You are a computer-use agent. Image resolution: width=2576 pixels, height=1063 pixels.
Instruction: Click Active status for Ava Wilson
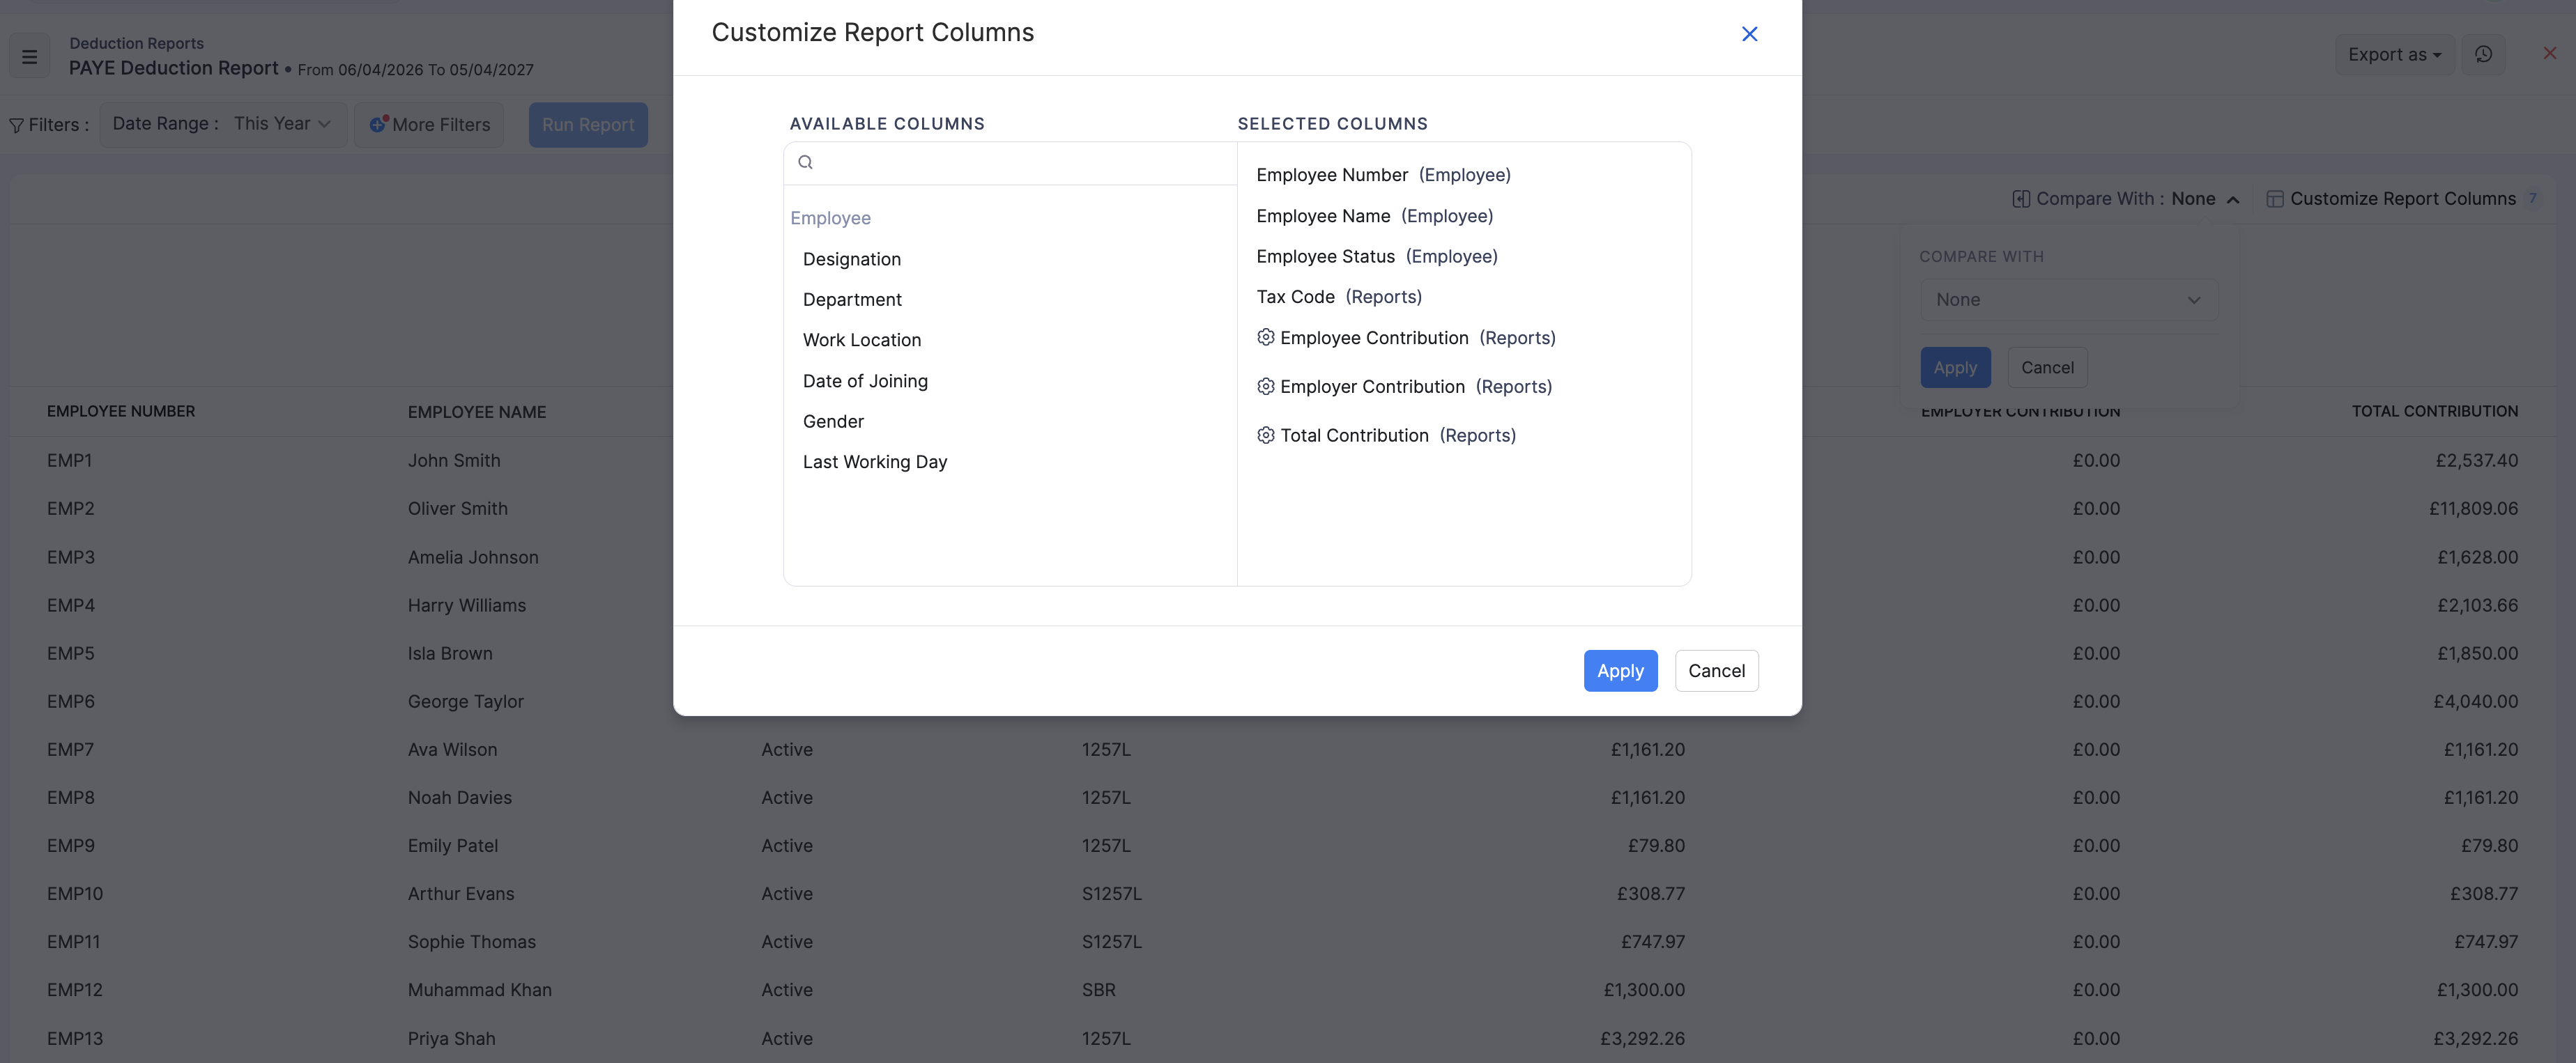787,750
